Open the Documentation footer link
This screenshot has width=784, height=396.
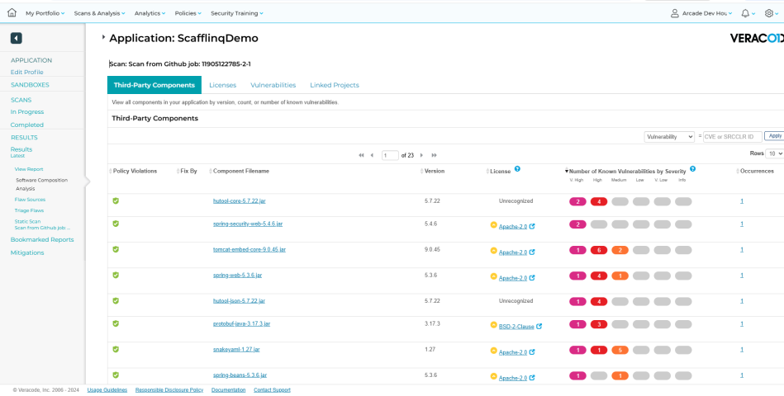[x=229, y=390]
